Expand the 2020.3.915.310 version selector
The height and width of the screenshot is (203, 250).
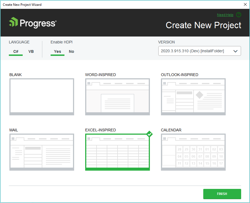[200, 51]
